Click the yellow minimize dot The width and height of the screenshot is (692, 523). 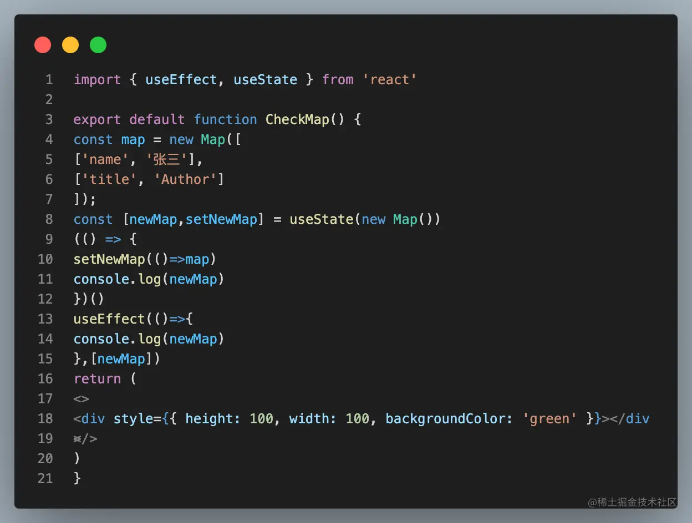[70, 45]
